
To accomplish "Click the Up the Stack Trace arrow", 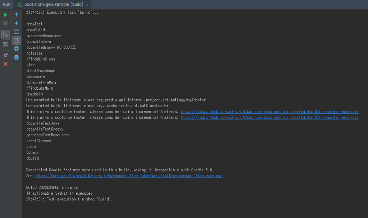I will point(17,14).
